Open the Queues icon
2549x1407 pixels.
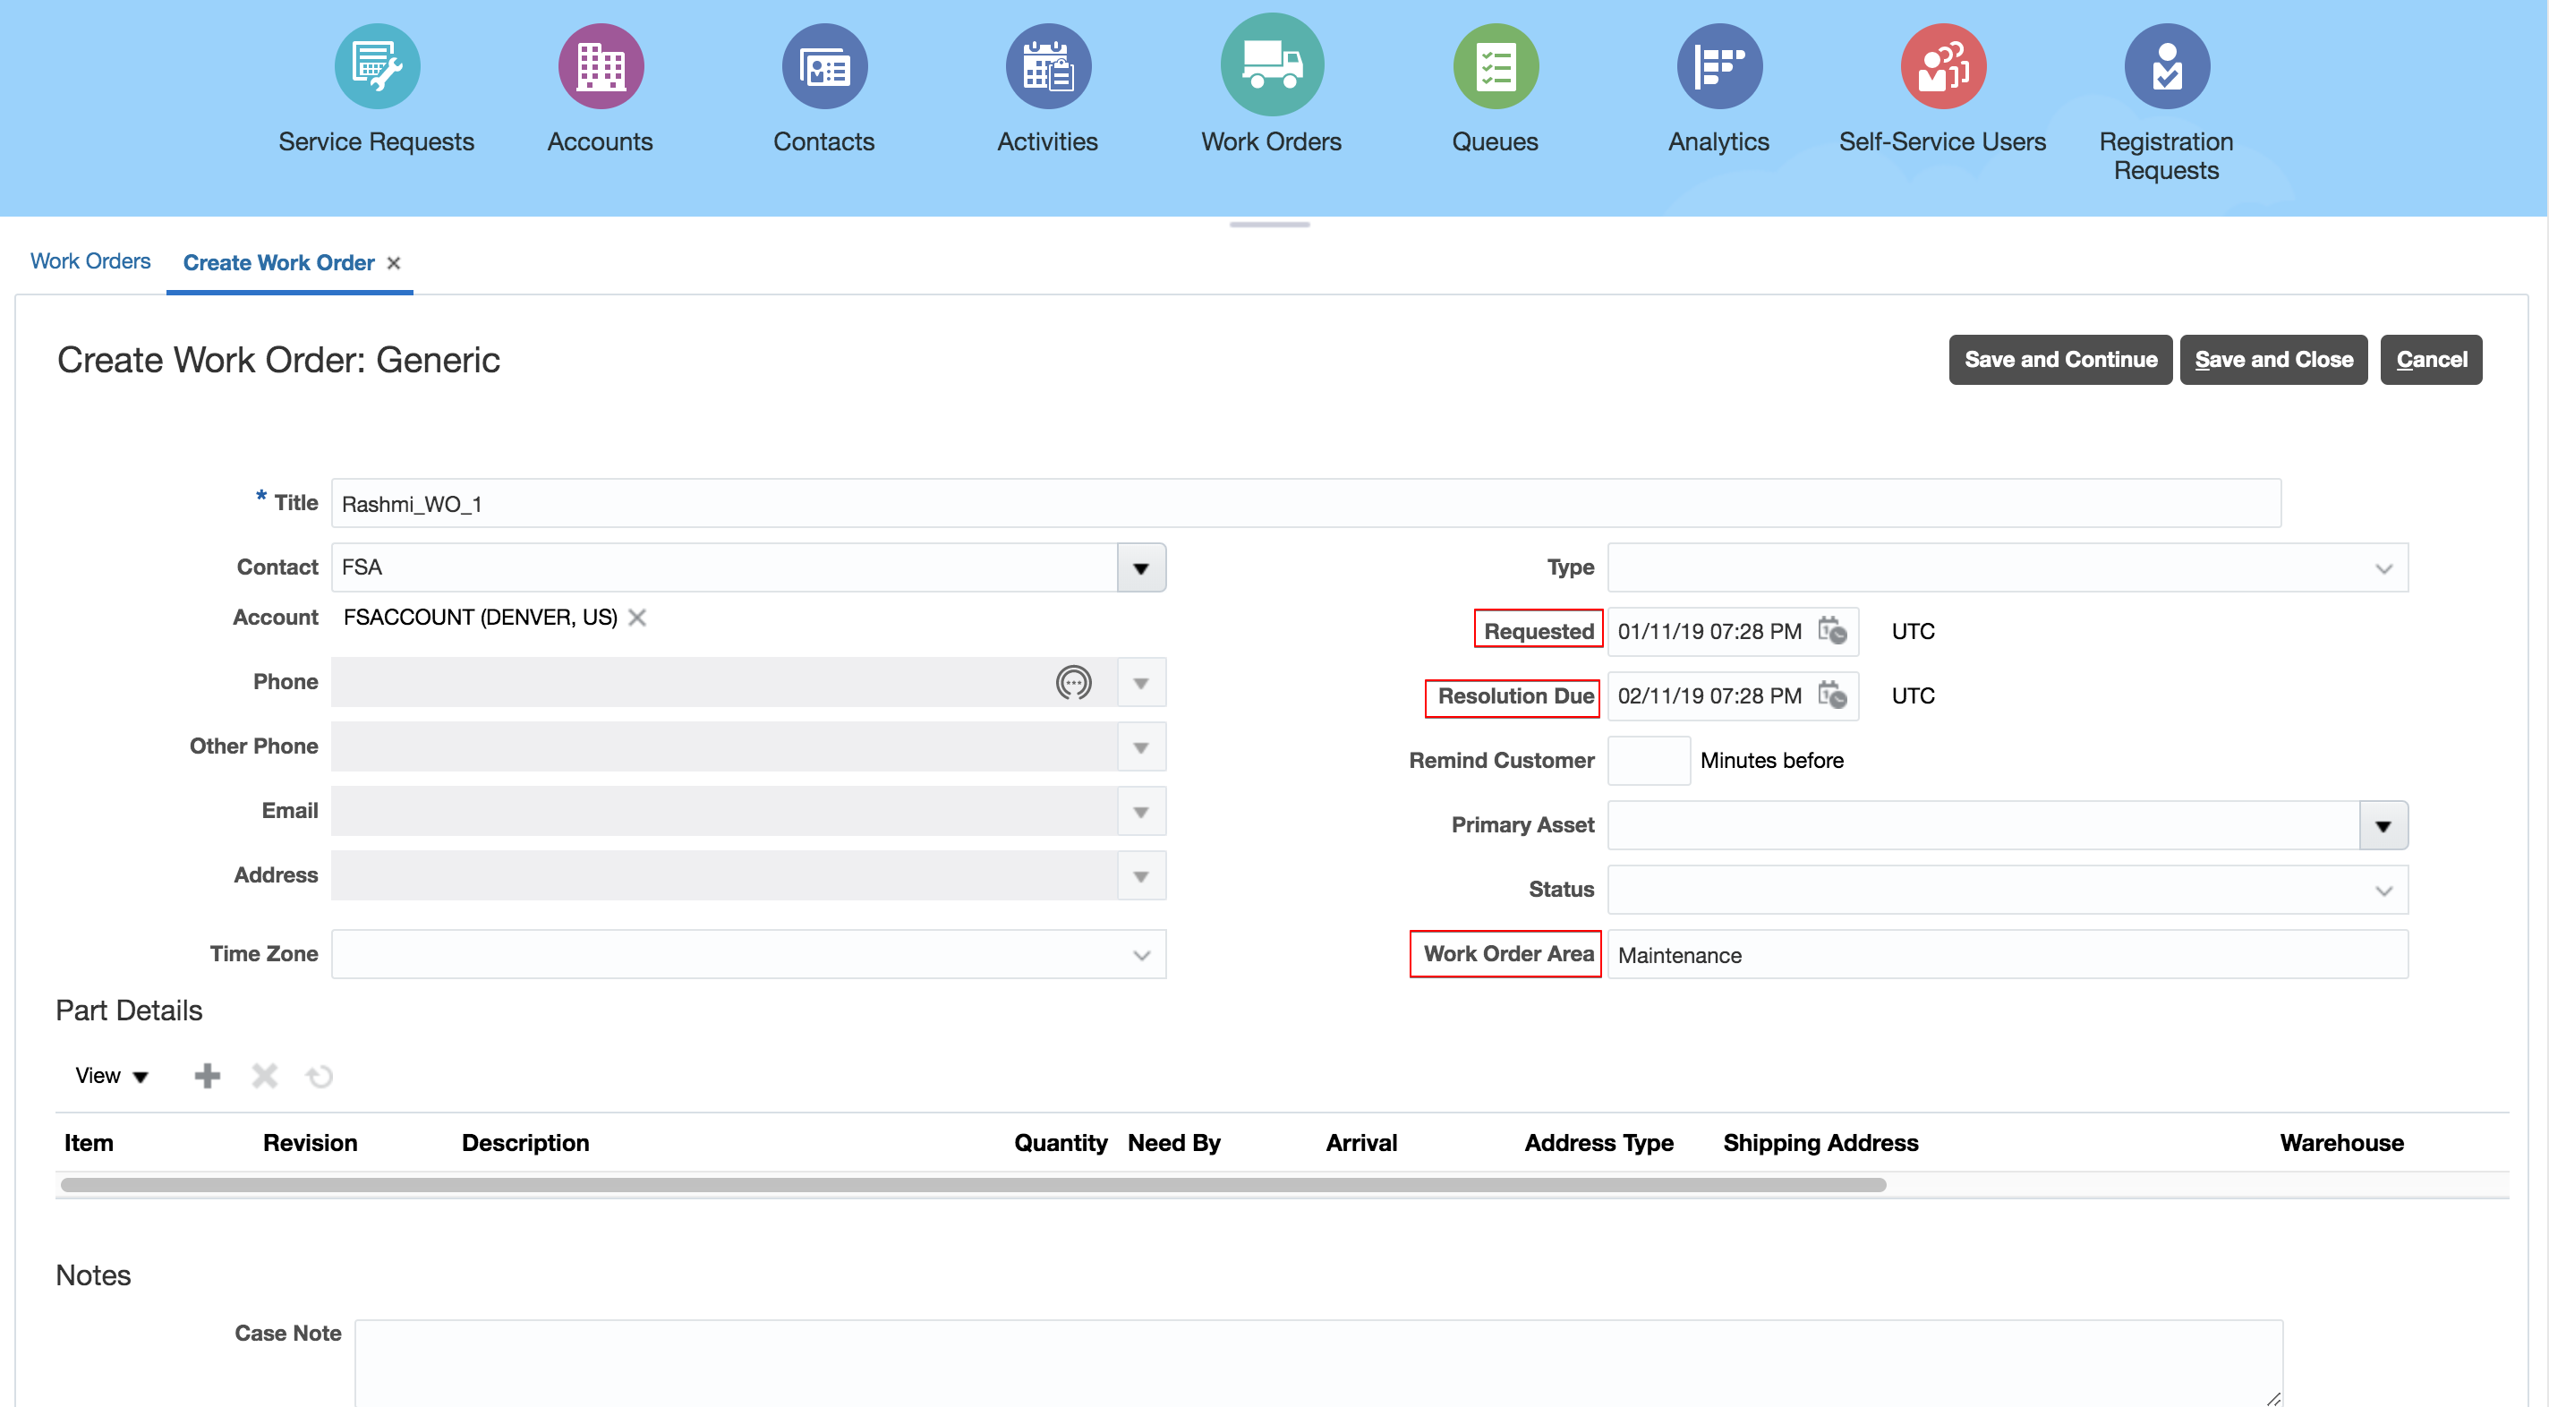(1496, 66)
